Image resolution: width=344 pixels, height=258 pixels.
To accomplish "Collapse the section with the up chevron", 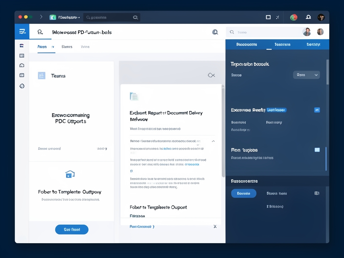I will (213, 141).
